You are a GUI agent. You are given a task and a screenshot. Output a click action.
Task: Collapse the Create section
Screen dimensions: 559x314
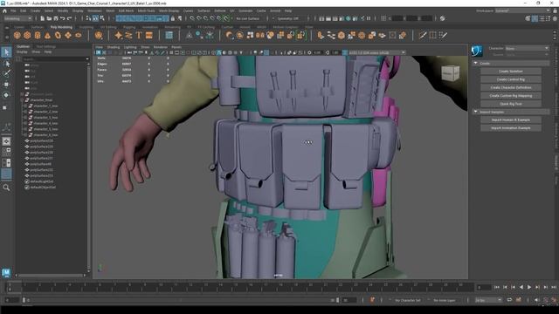pos(475,63)
